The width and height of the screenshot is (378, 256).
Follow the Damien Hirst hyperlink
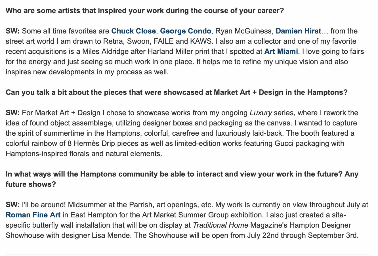(x=298, y=31)
